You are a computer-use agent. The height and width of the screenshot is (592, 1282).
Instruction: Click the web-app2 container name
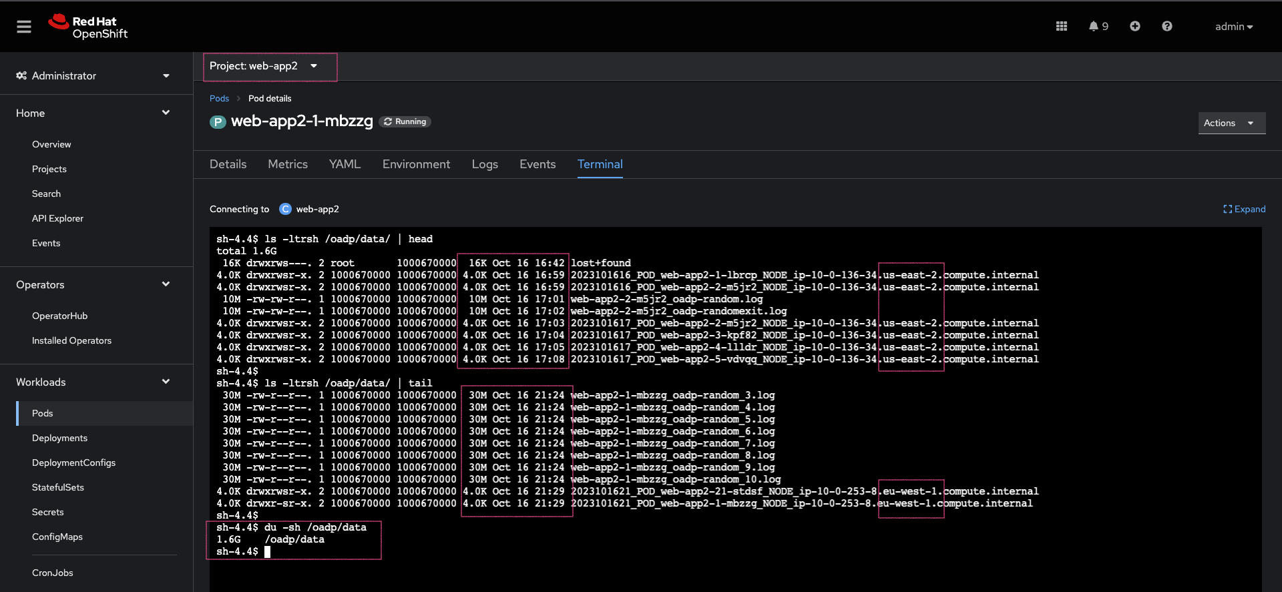pos(318,210)
